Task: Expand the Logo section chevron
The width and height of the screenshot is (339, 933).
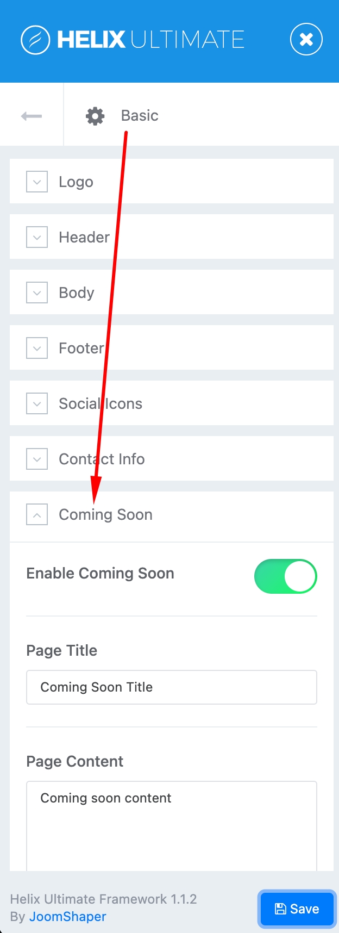Action: (37, 182)
